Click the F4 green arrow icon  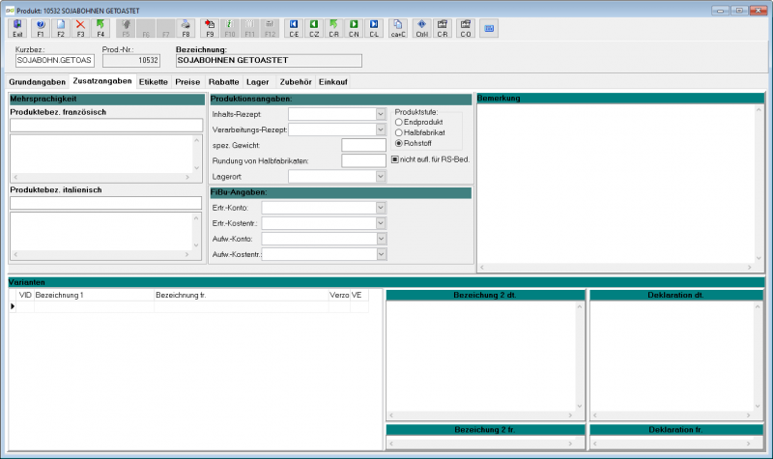(x=100, y=28)
